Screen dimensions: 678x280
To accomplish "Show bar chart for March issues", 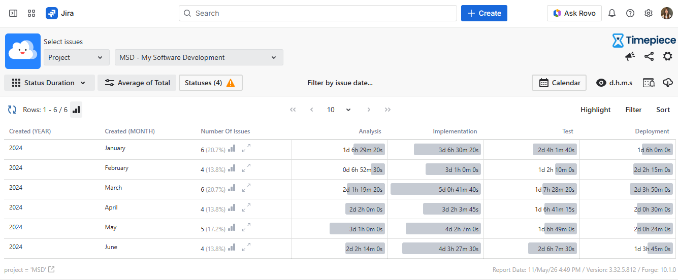I will point(232,188).
